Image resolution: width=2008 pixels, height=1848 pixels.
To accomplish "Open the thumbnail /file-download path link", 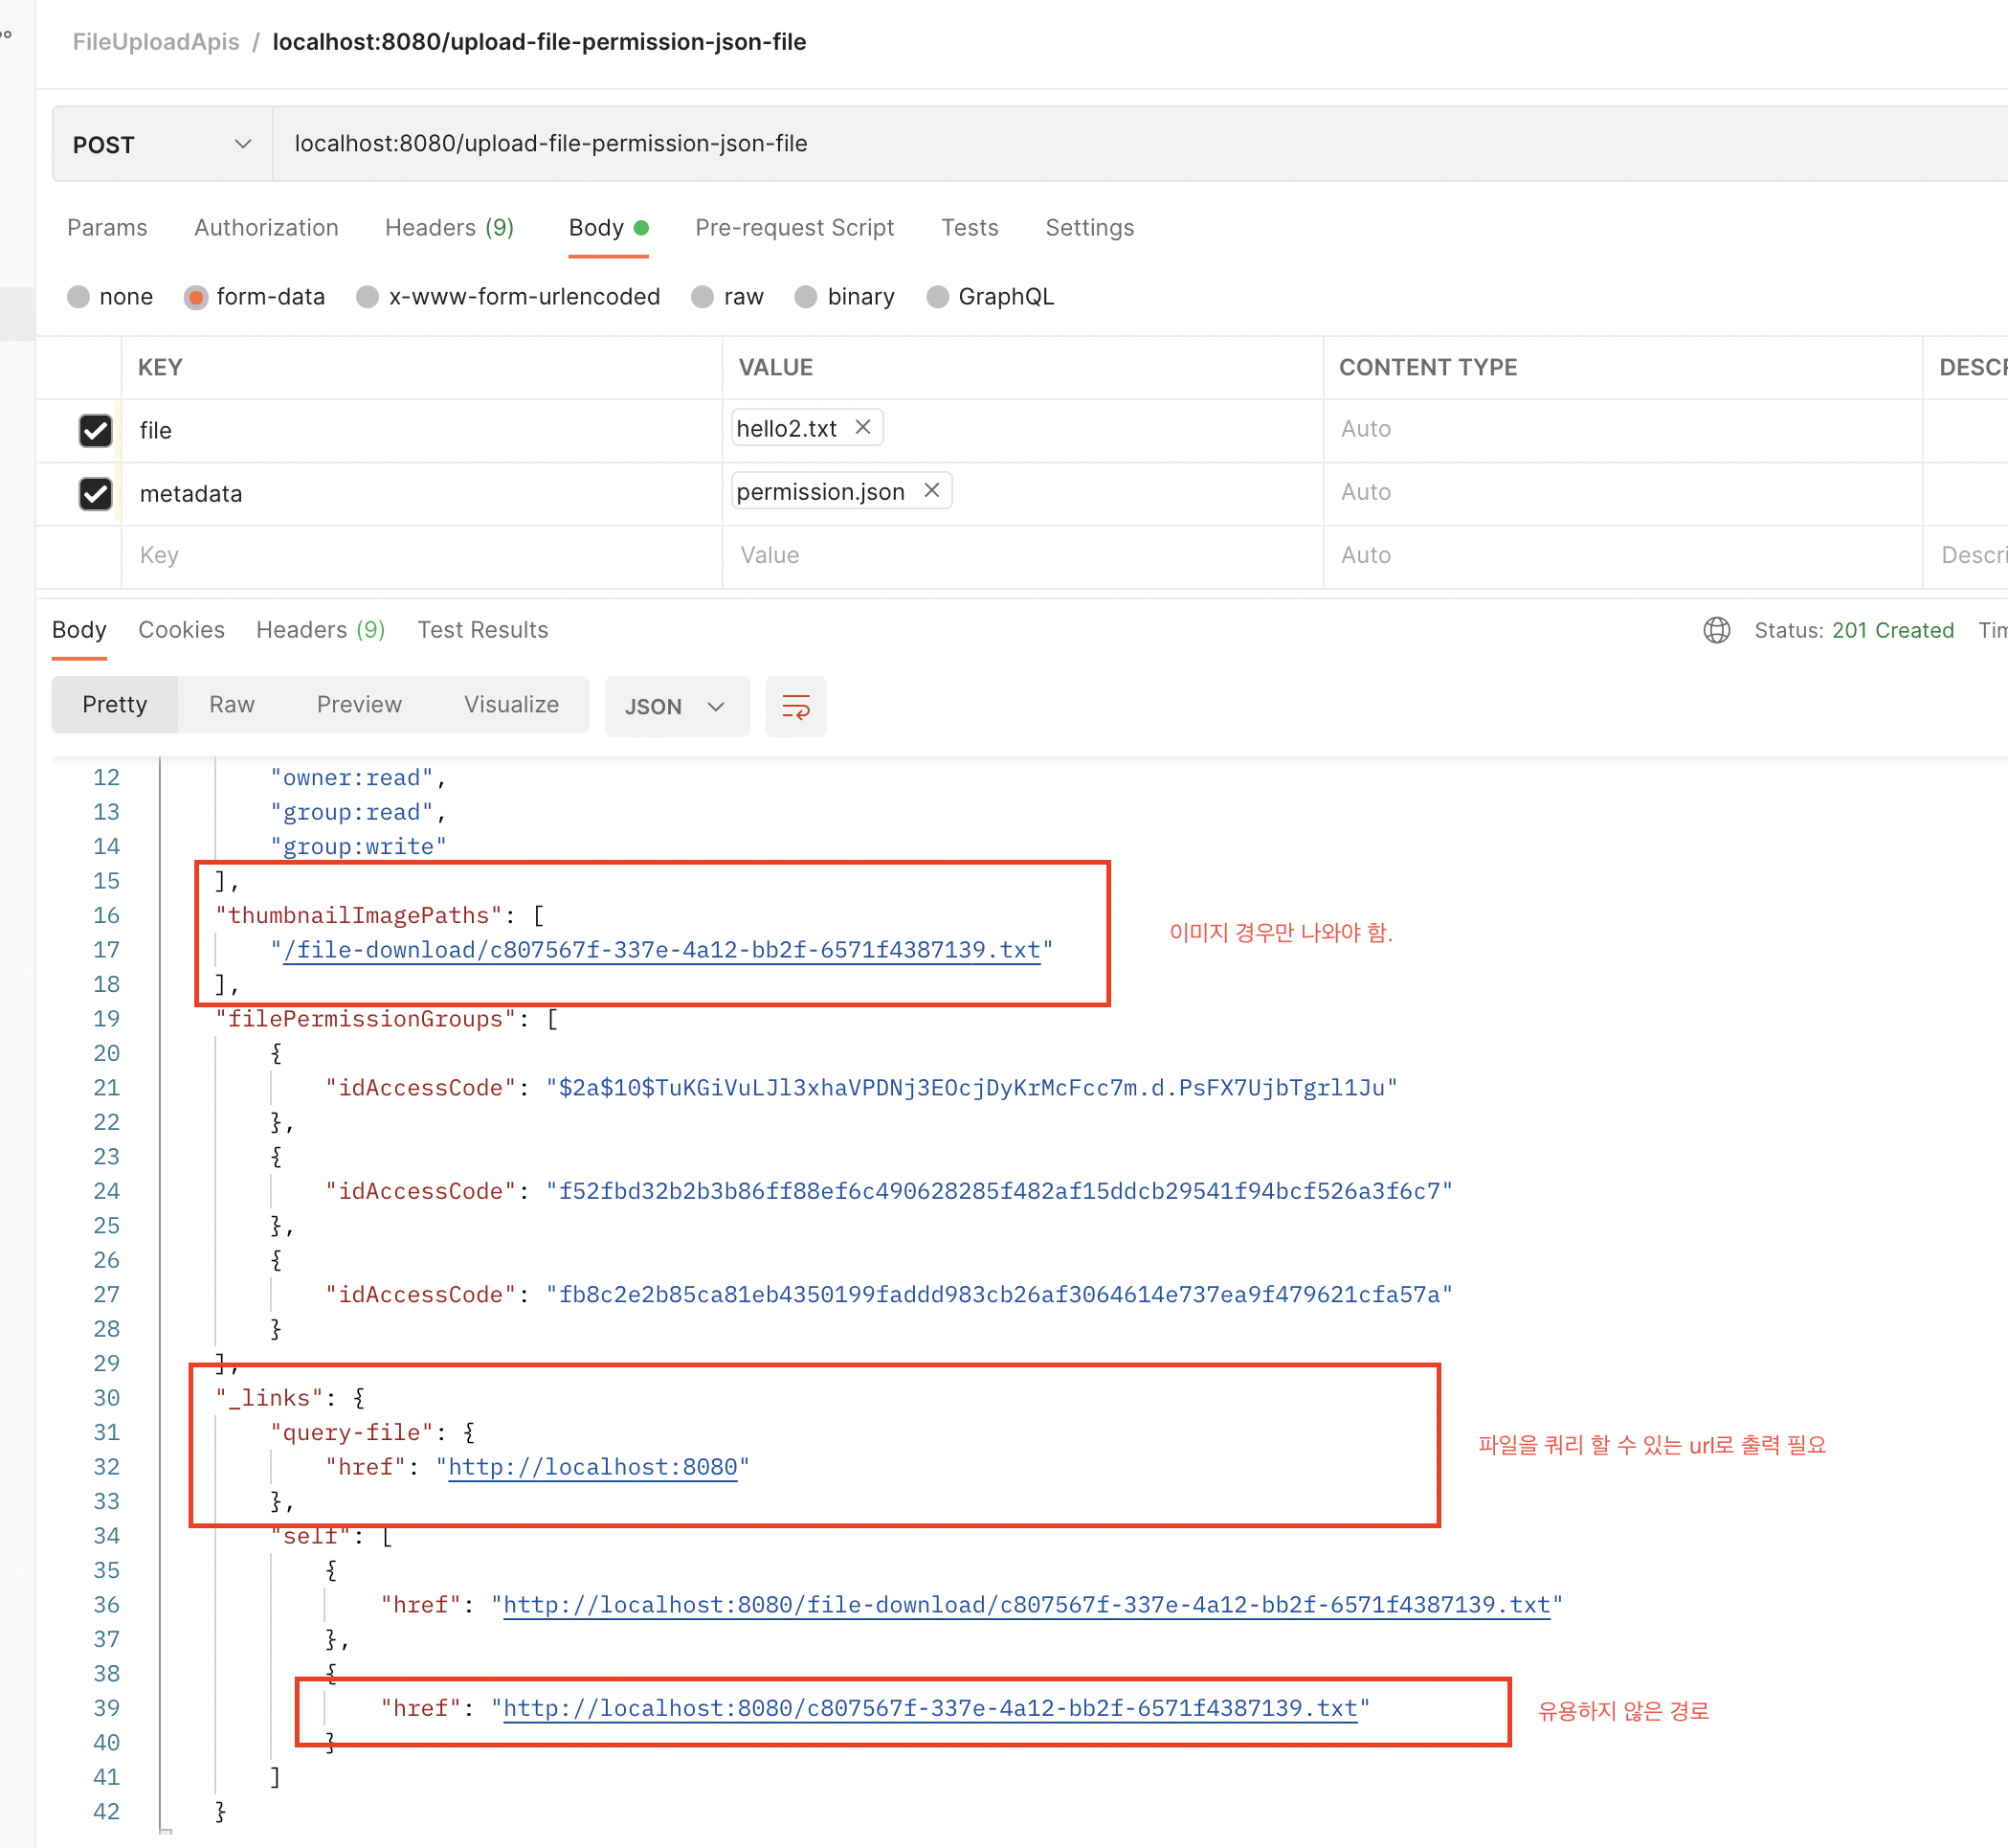I will click(661, 950).
